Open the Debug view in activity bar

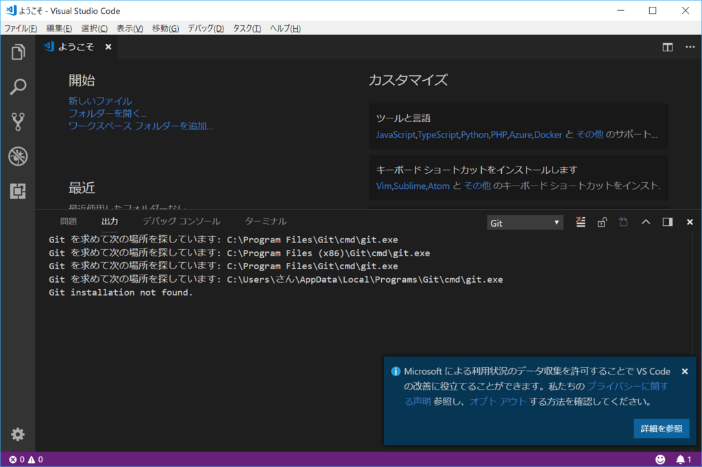pos(18,156)
